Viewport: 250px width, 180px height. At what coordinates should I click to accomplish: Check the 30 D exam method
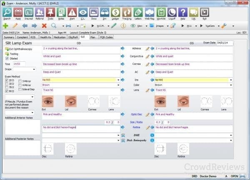point(6,84)
